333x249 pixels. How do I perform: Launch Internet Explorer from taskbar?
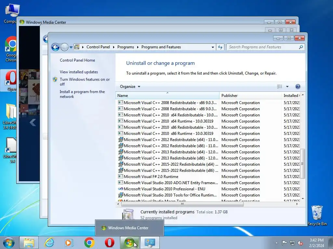coord(49,243)
